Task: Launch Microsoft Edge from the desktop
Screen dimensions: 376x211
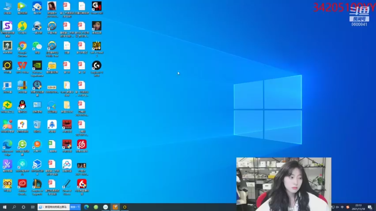Action: pos(8,148)
